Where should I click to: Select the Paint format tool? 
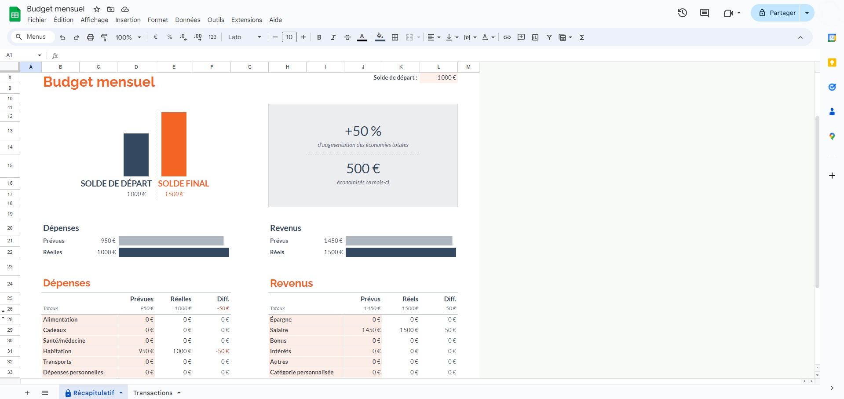[104, 37]
